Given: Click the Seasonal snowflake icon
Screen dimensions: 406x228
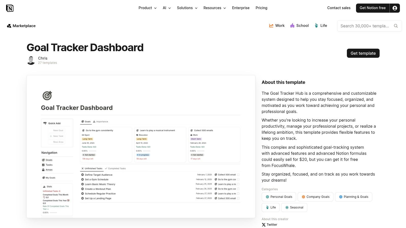Looking at the screenshot, I should click(287, 207).
